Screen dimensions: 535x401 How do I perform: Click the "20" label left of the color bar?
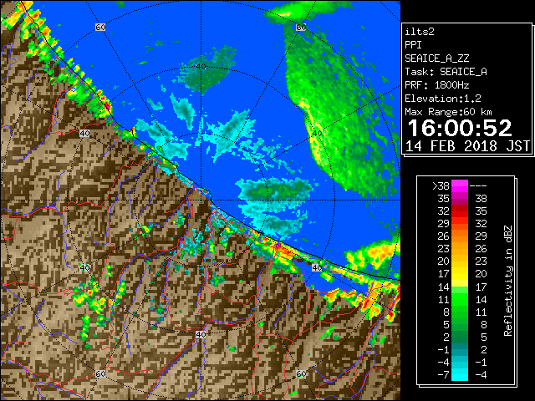point(443,261)
